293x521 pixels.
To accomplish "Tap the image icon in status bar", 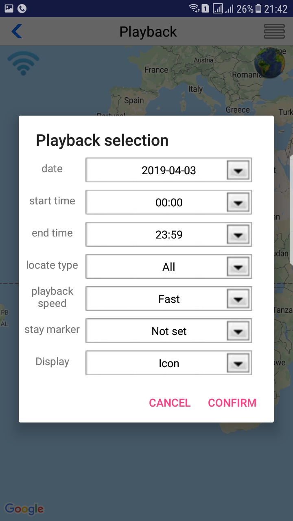I will click(9, 8).
